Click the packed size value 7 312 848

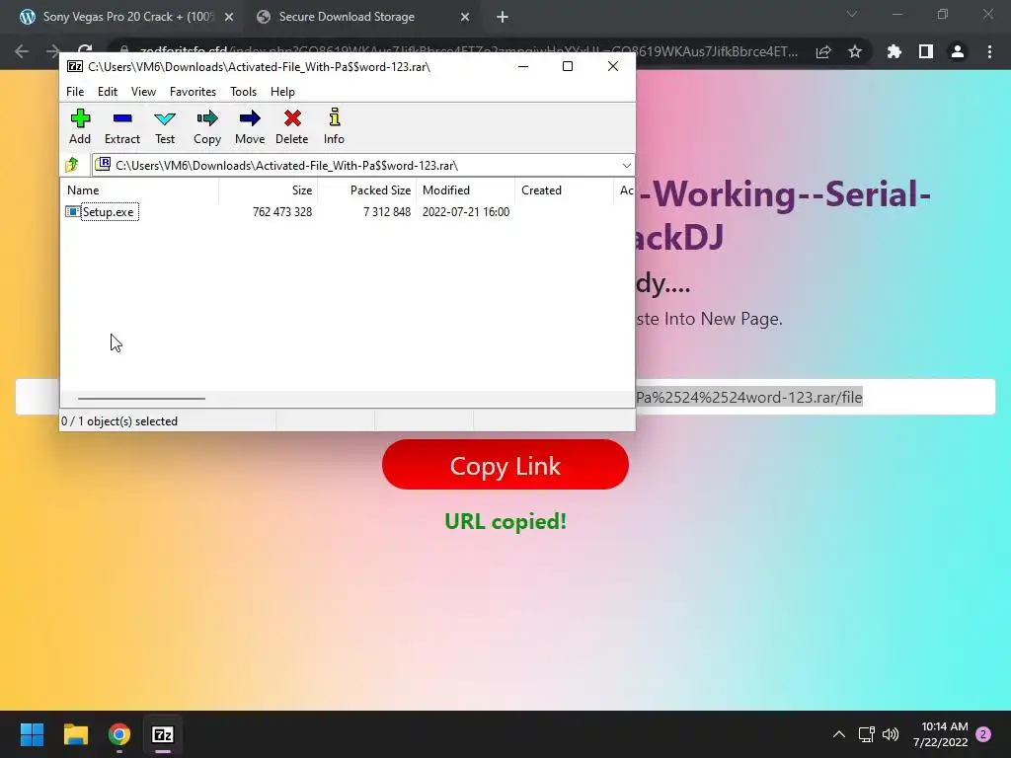tap(387, 212)
